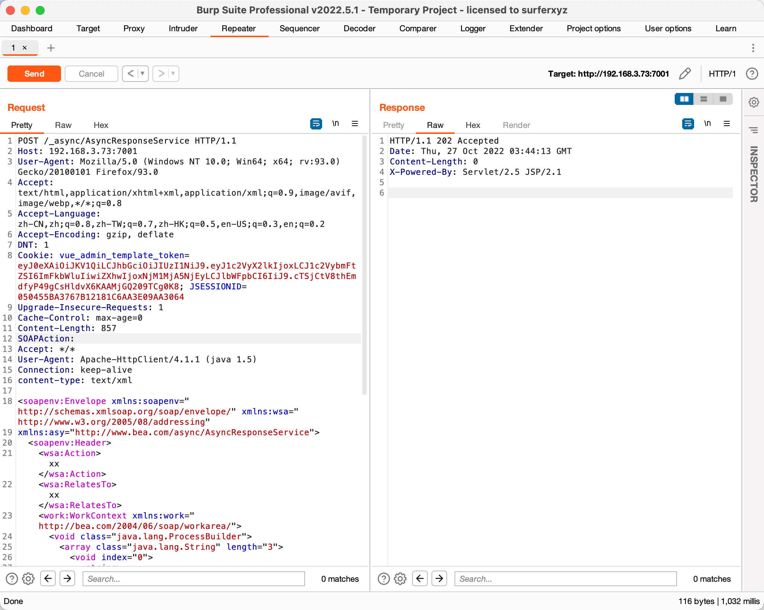The width and height of the screenshot is (764, 610).
Task: Click the pencil icon to edit target
Action: click(x=685, y=74)
